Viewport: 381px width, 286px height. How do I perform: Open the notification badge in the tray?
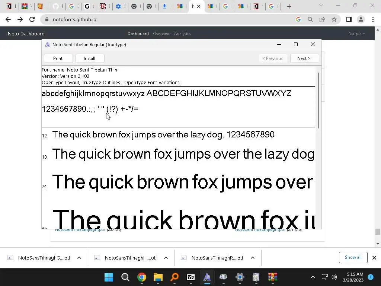click(x=371, y=277)
